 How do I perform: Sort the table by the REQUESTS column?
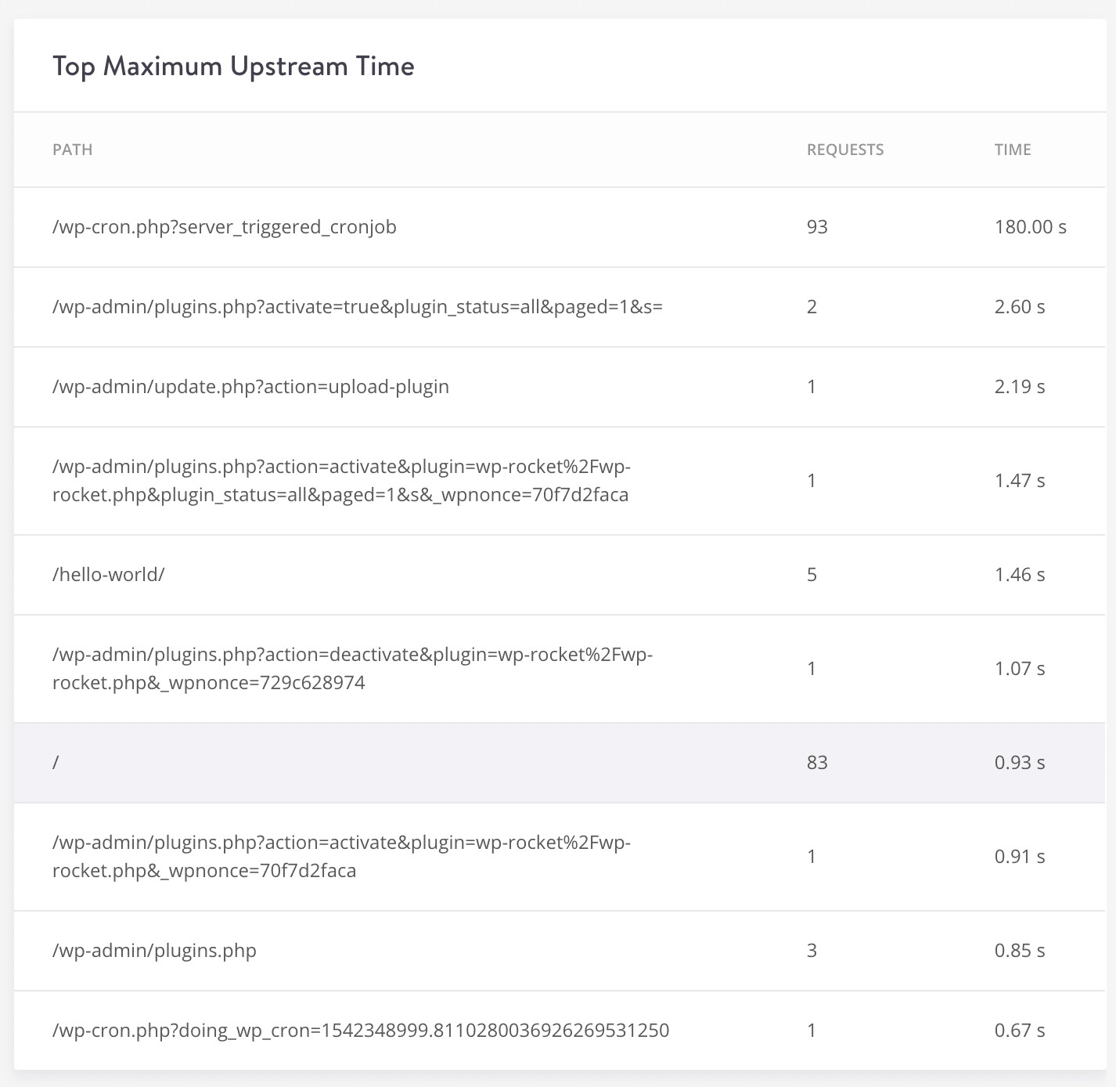(x=845, y=150)
